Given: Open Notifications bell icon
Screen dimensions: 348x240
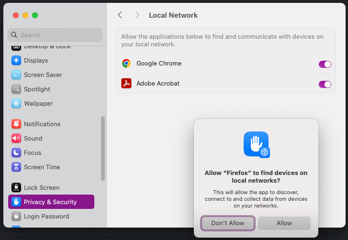Looking at the screenshot, I should pyautogui.click(x=16, y=124).
